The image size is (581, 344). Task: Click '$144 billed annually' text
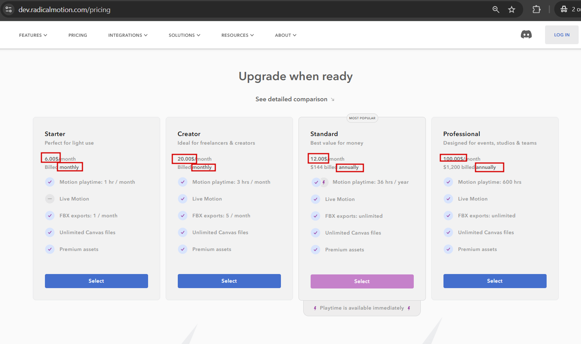point(335,167)
